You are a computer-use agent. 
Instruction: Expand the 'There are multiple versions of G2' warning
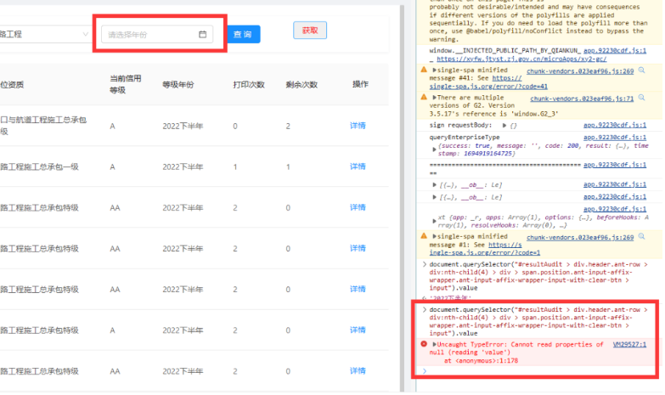click(434, 97)
